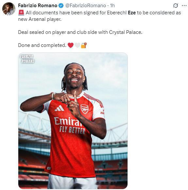Image resolution: width=188 pixels, height=190 pixels.
Task: Open the Grok slashed-circle icon
Action: [176, 6]
